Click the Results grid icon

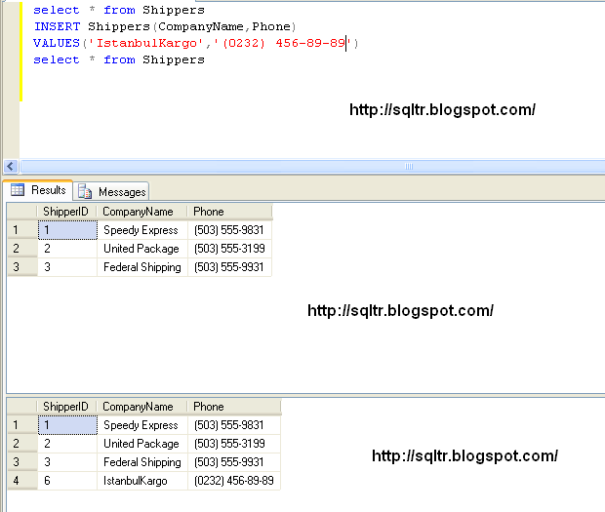tap(18, 190)
